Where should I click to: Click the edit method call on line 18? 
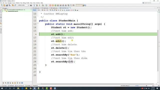point(58,41)
